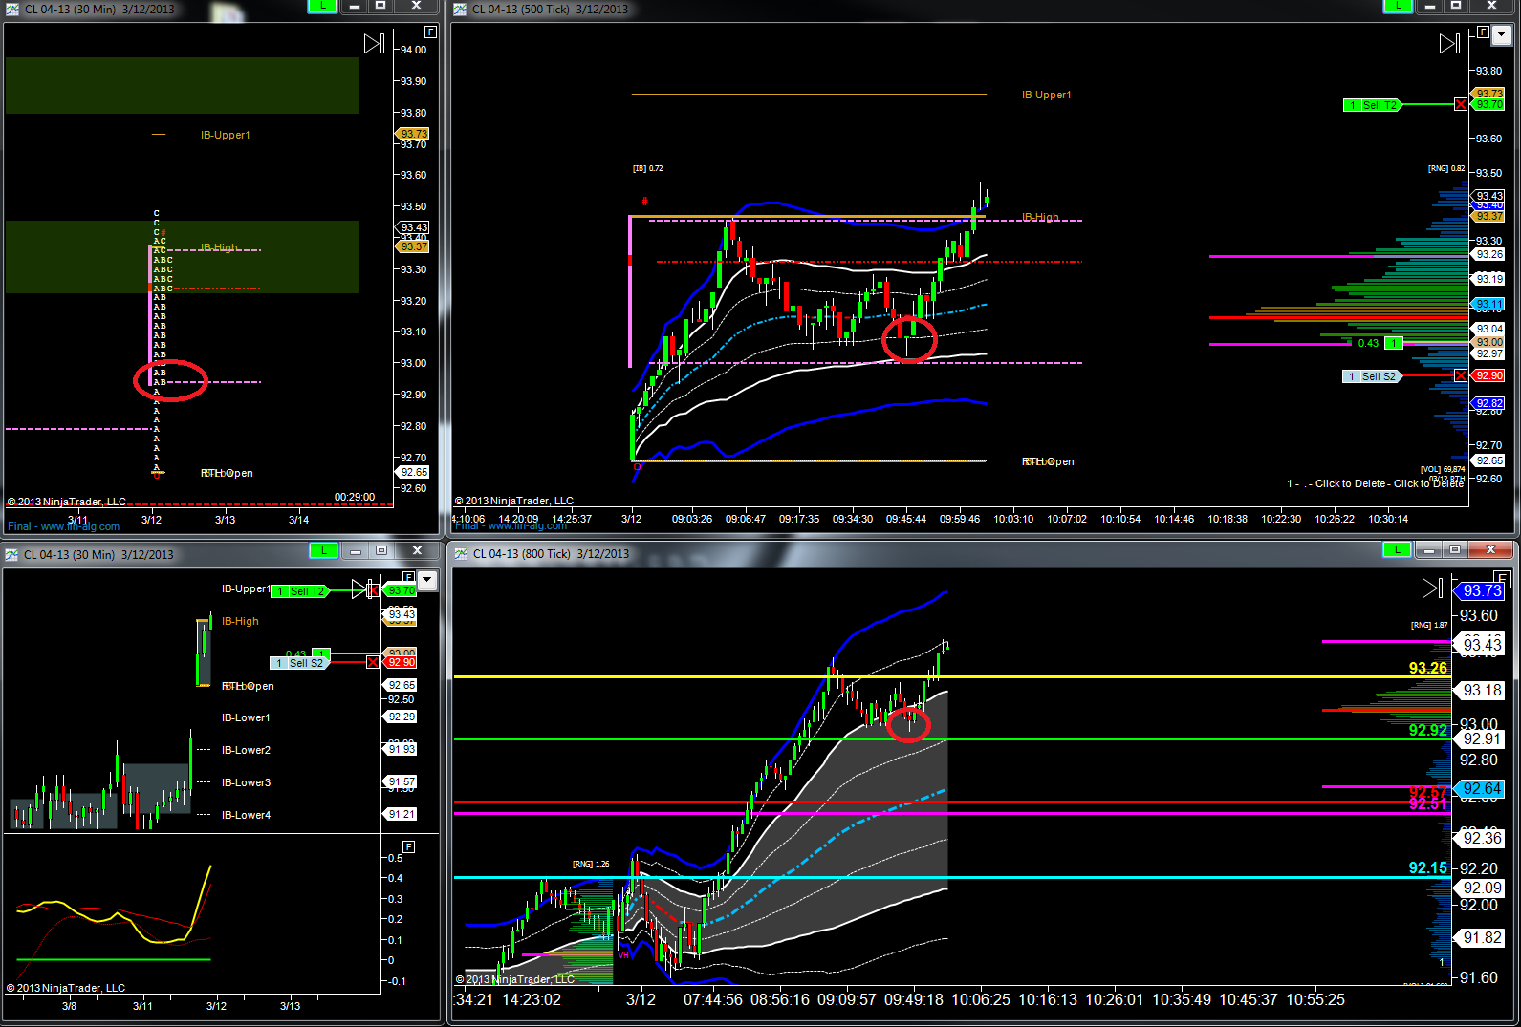Click the green 92.92 level label in 800 Tick chart
The width and height of the screenshot is (1521, 1027).
[x=1427, y=730]
